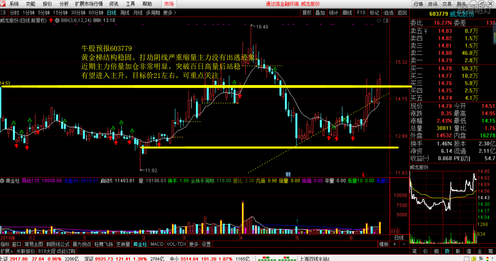Viewport: 496px width, 261px height.
Task: Select the MACD indicator
Action: click(157, 244)
